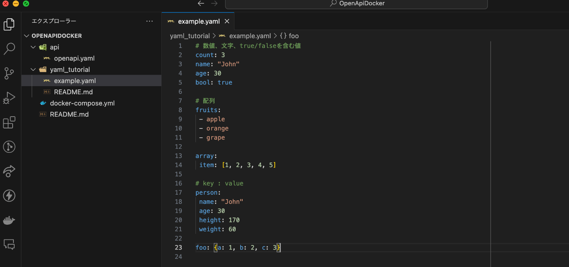Click yaml_tutorial in the breadcrumb
The image size is (569, 267).
tap(189, 36)
